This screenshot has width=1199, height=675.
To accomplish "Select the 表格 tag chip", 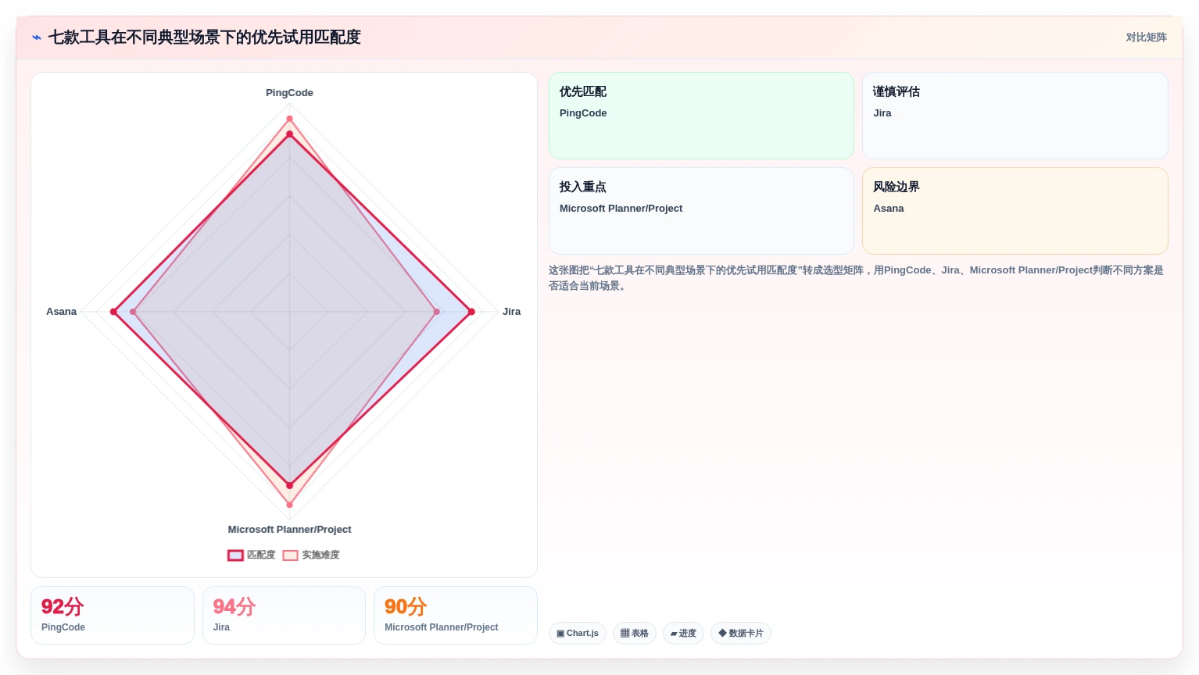I will point(635,633).
